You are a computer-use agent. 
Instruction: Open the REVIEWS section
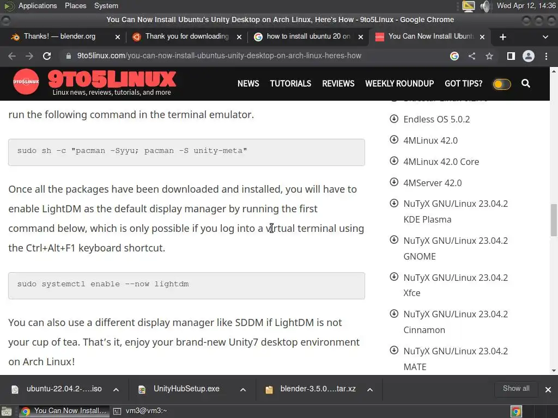tap(338, 83)
